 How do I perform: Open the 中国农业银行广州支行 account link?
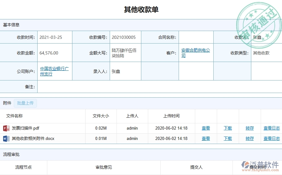pyautogui.click(x=54, y=71)
